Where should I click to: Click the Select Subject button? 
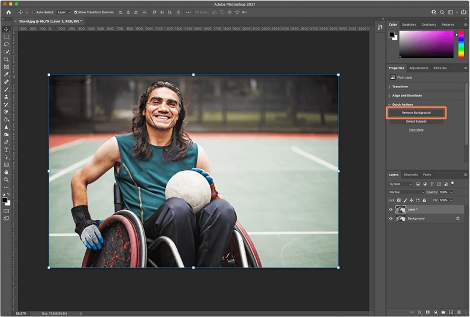[x=416, y=121]
